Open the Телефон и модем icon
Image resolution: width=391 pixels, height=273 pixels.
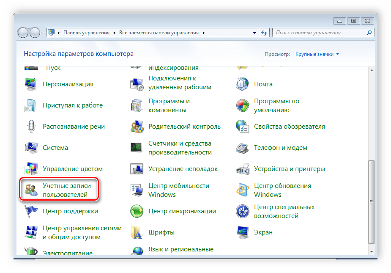pyautogui.click(x=243, y=148)
